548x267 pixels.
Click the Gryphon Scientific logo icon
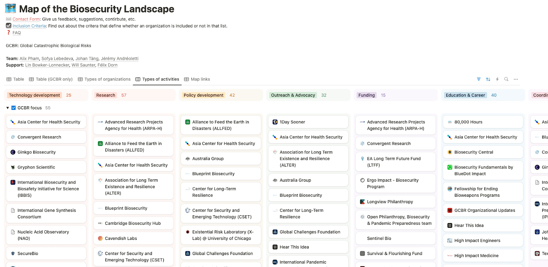click(13, 167)
